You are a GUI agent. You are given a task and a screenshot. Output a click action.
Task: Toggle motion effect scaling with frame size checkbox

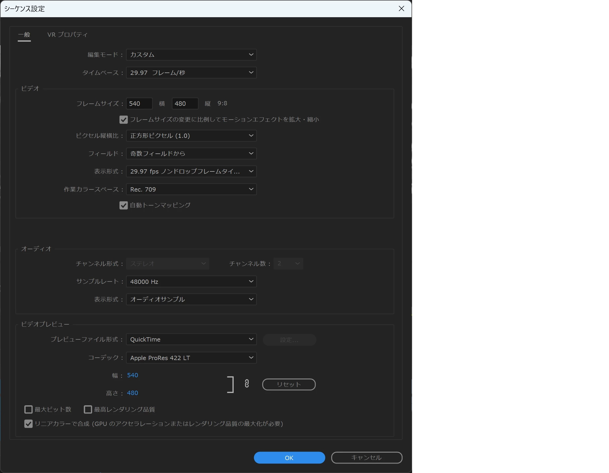(123, 120)
